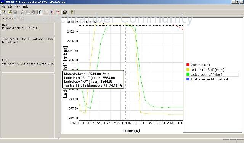Click the Ladedruck "Ist" 2544.00 readout
Viewport: 244px width, 143px height.
[x=88, y=82]
